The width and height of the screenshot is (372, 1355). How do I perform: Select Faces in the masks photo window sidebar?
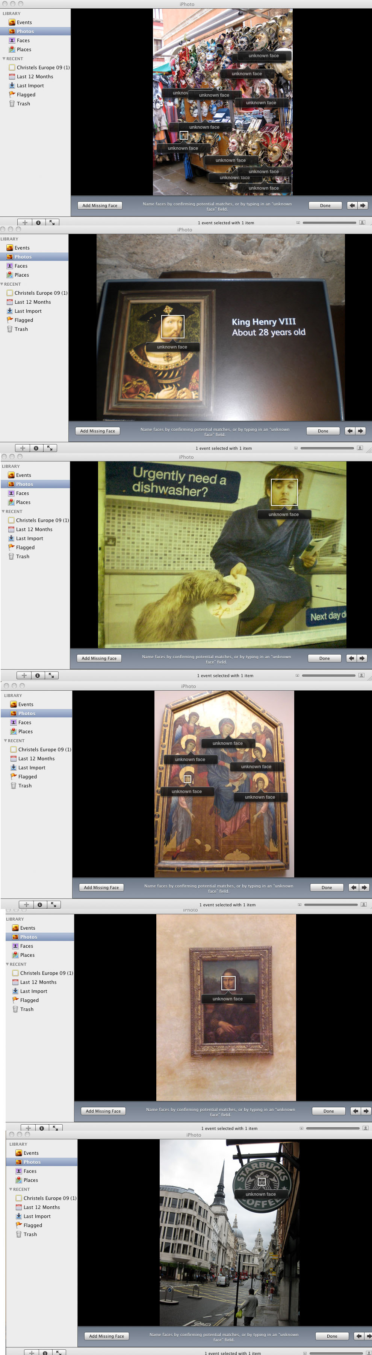23,41
